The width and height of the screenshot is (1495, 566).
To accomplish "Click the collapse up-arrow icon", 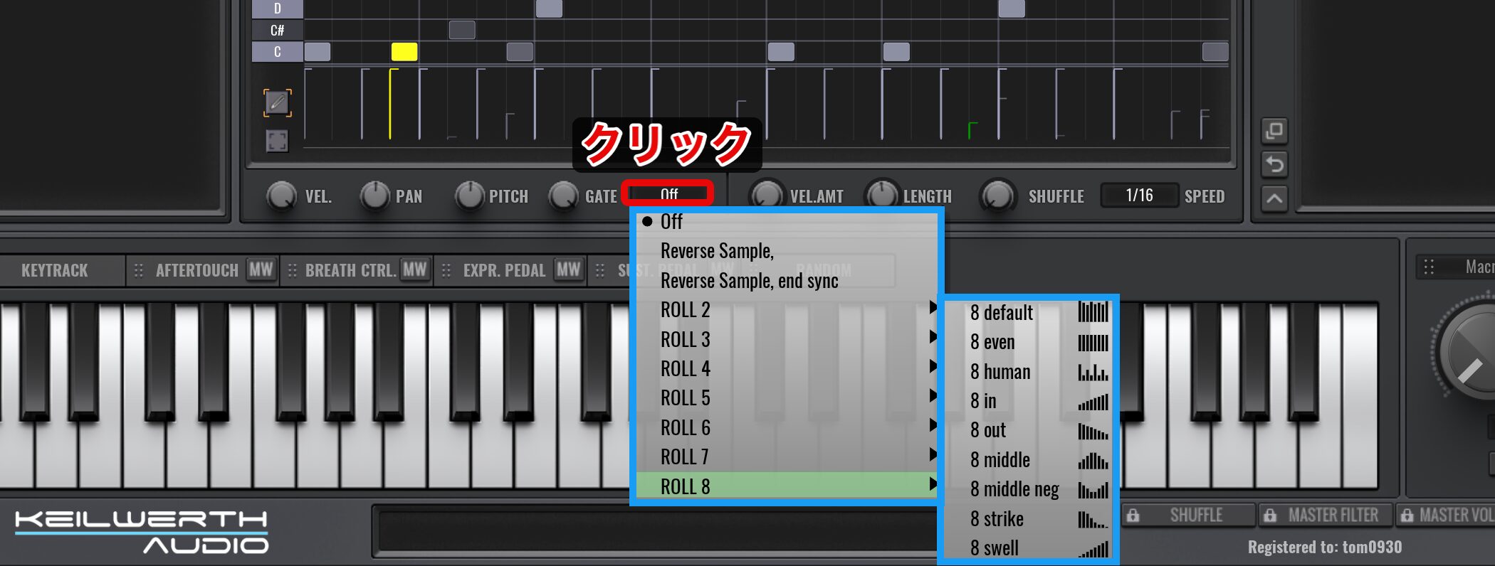I will (x=1274, y=198).
